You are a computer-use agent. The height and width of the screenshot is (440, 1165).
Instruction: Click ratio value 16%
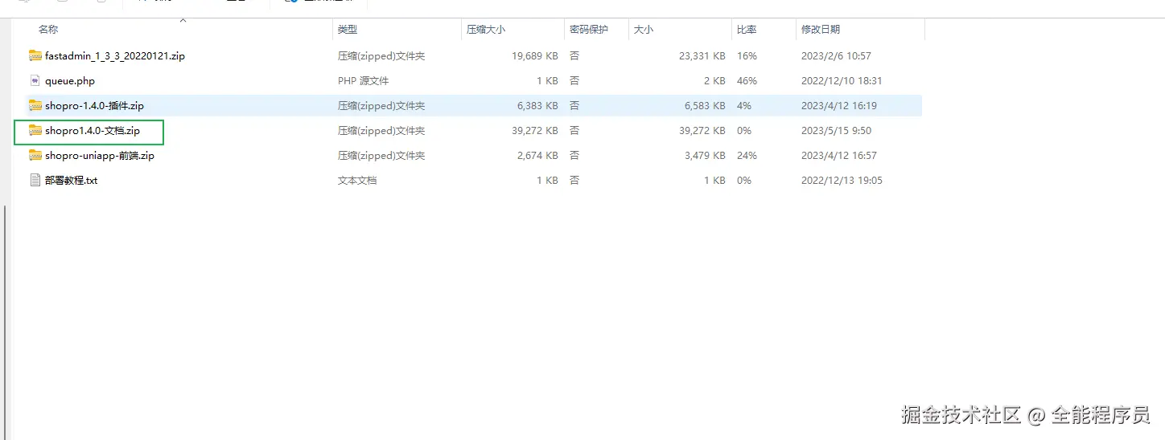click(747, 56)
